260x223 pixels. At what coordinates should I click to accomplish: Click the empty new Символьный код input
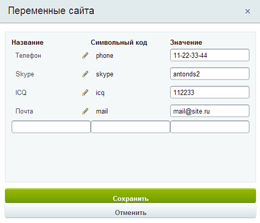(131, 127)
